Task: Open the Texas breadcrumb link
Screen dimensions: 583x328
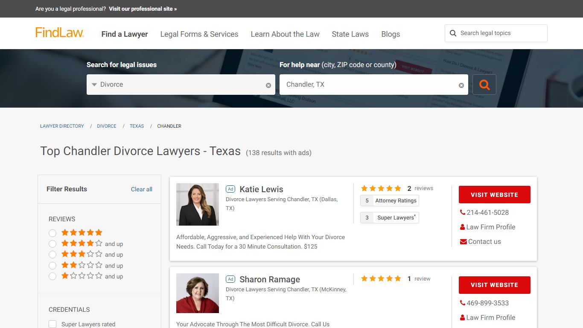Action: pyautogui.click(x=137, y=126)
